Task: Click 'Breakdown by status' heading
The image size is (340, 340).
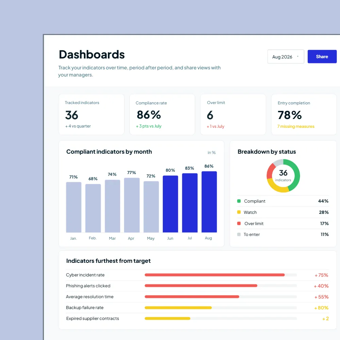Action: [267, 152]
